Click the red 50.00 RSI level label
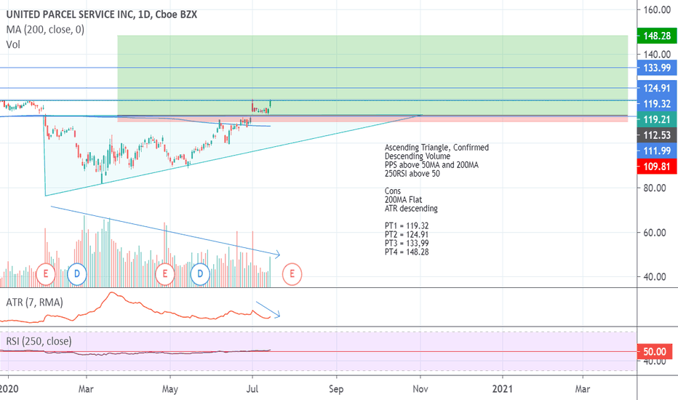Screen dimensions: 678x400 655,351
